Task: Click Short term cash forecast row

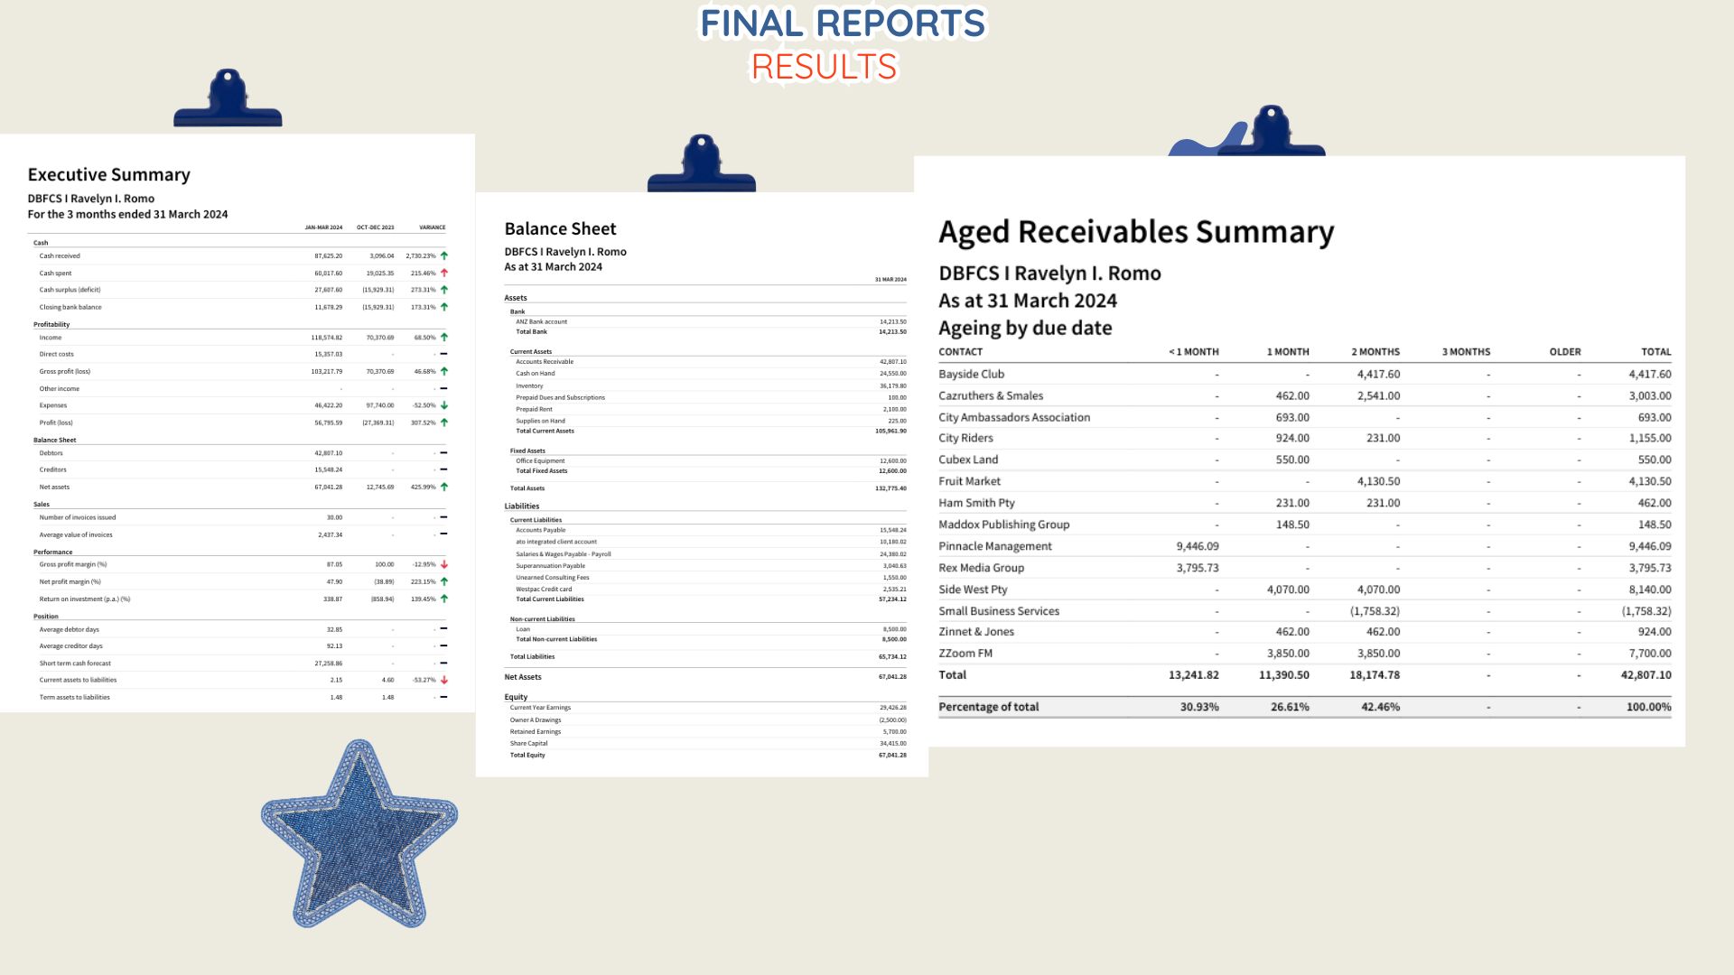Action: pyautogui.click(x=242, y=664)
